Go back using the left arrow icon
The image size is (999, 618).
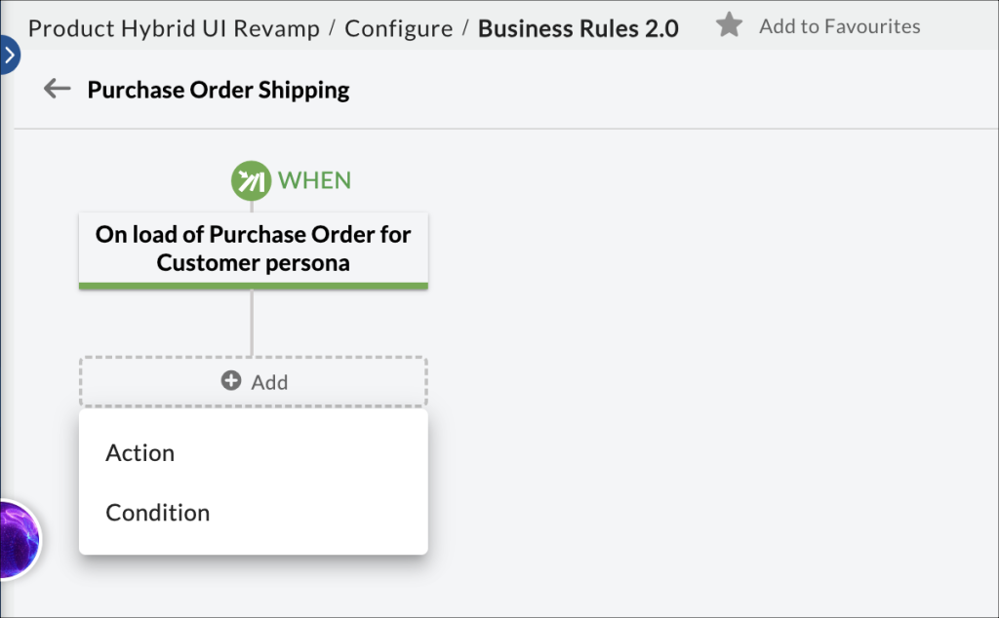coord(58,90)
